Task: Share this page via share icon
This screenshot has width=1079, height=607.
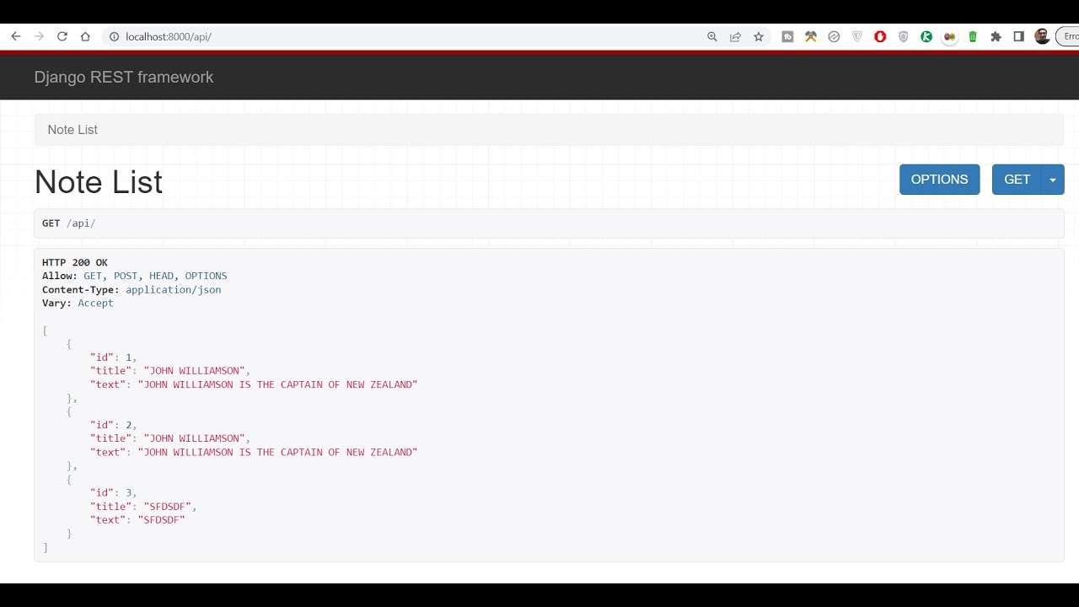Action: point(735,36)
